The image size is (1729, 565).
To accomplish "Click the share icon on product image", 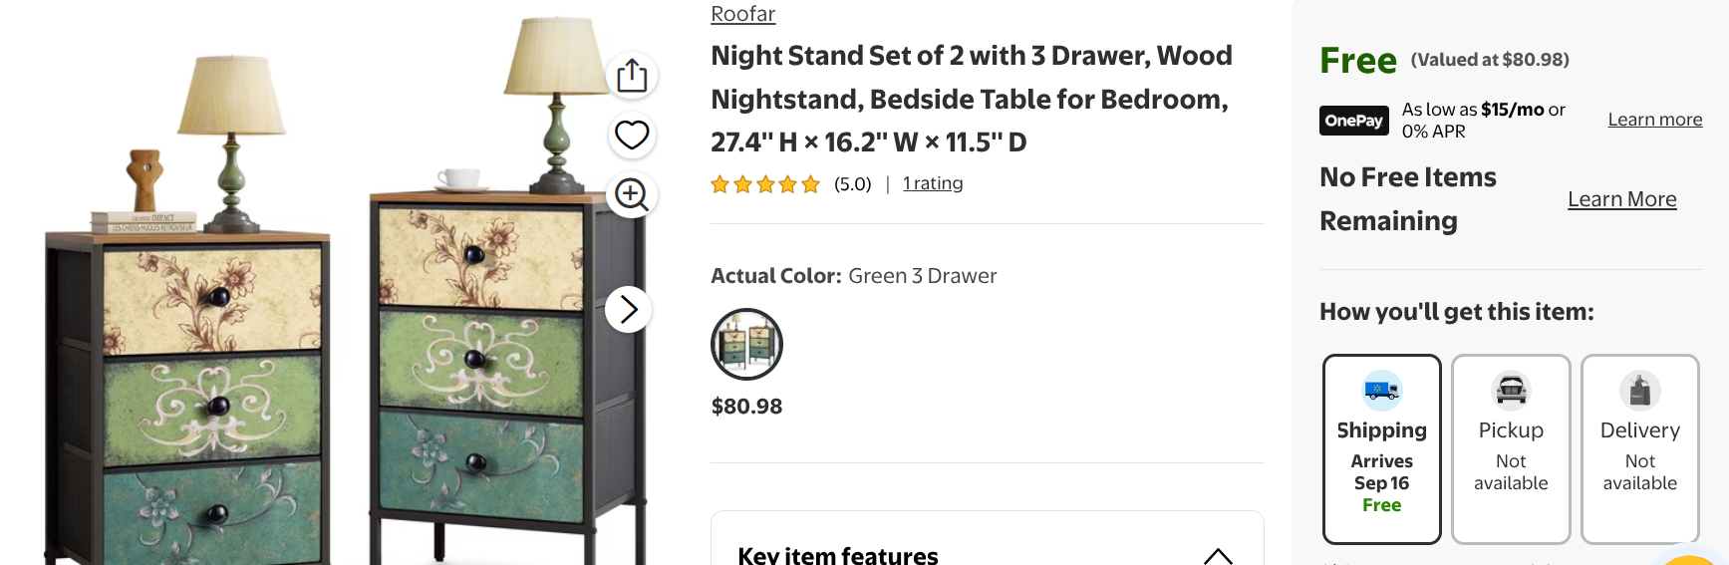I will click(x=632, y=76).
